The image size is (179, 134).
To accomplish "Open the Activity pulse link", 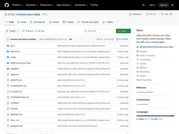I will (141, 64).
